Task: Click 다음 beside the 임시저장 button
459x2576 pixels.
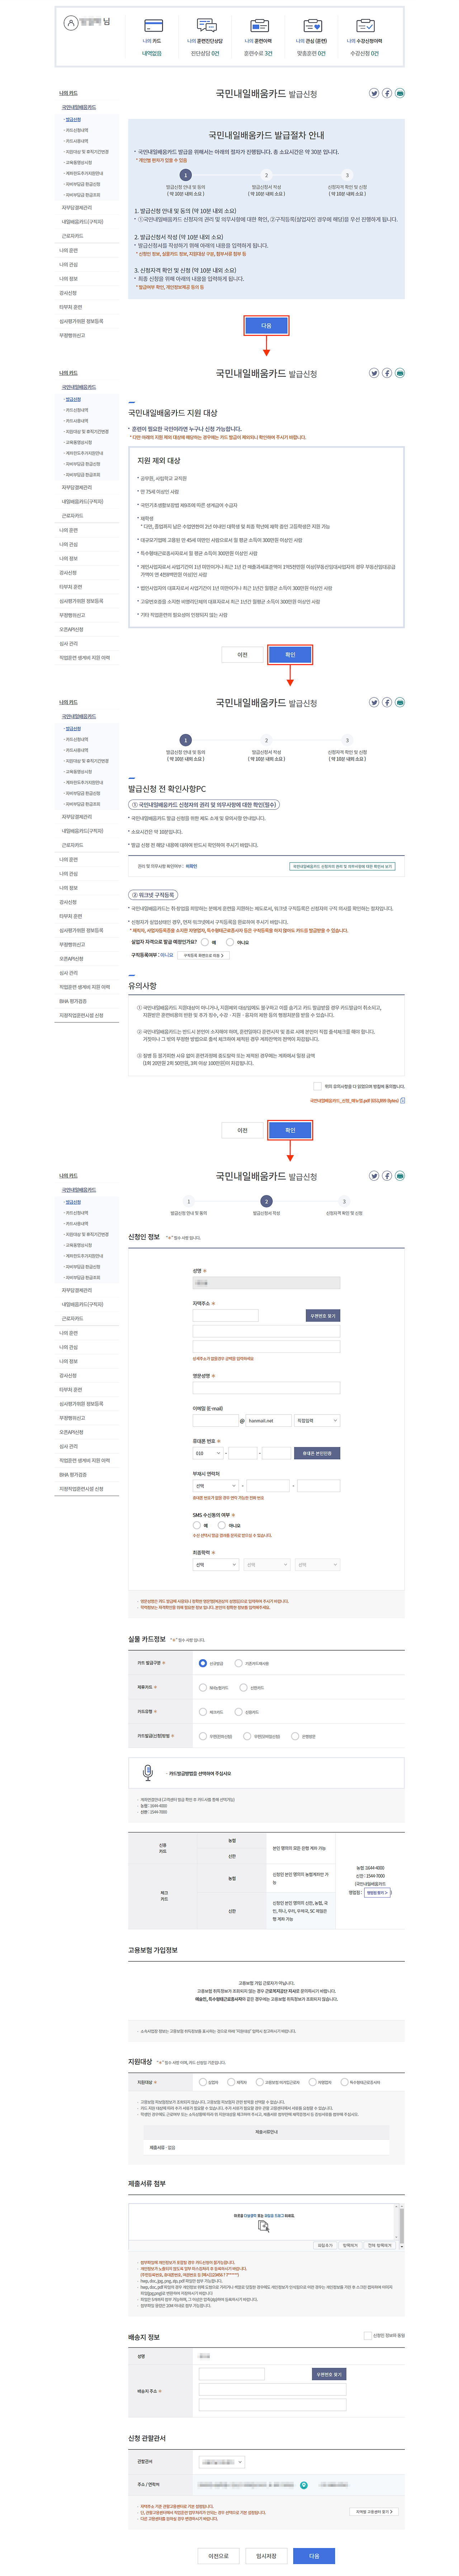Action: [314, 2556]
